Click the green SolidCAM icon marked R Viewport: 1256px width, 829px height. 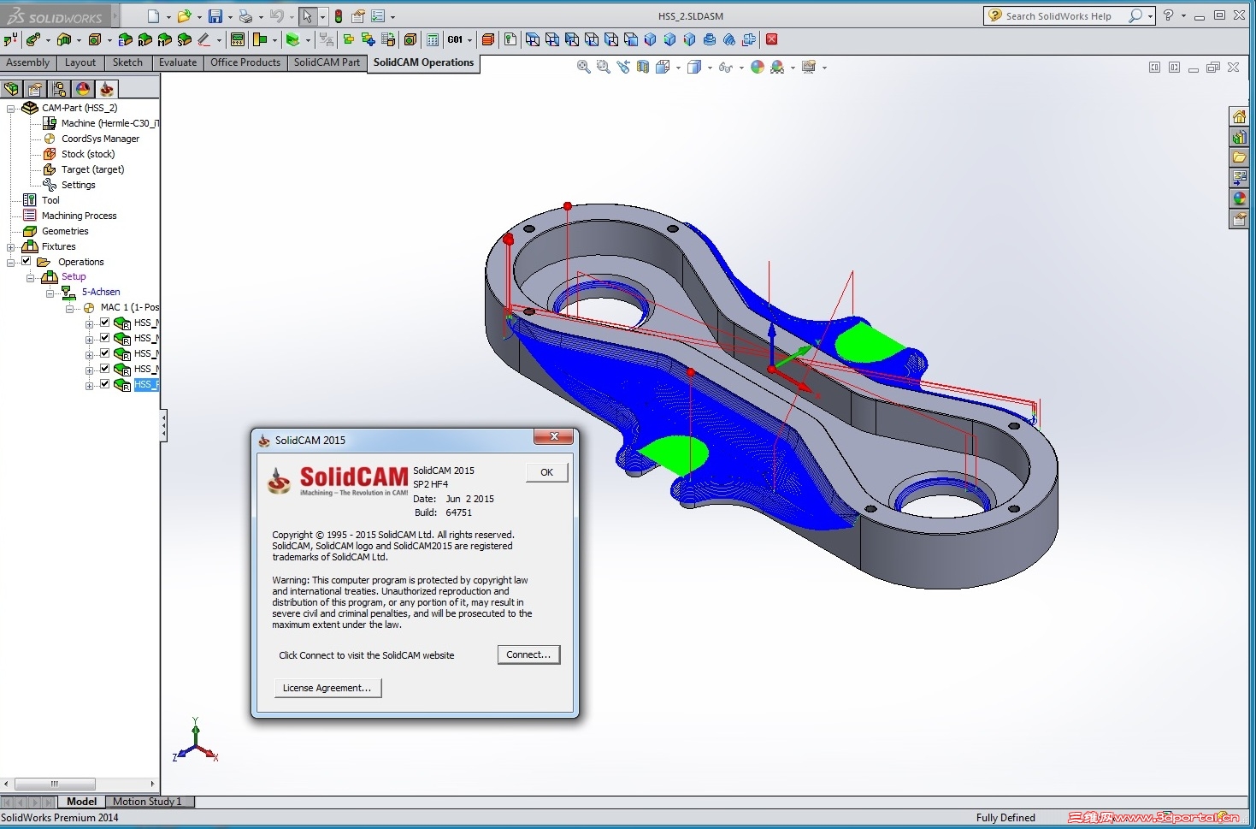144,39
